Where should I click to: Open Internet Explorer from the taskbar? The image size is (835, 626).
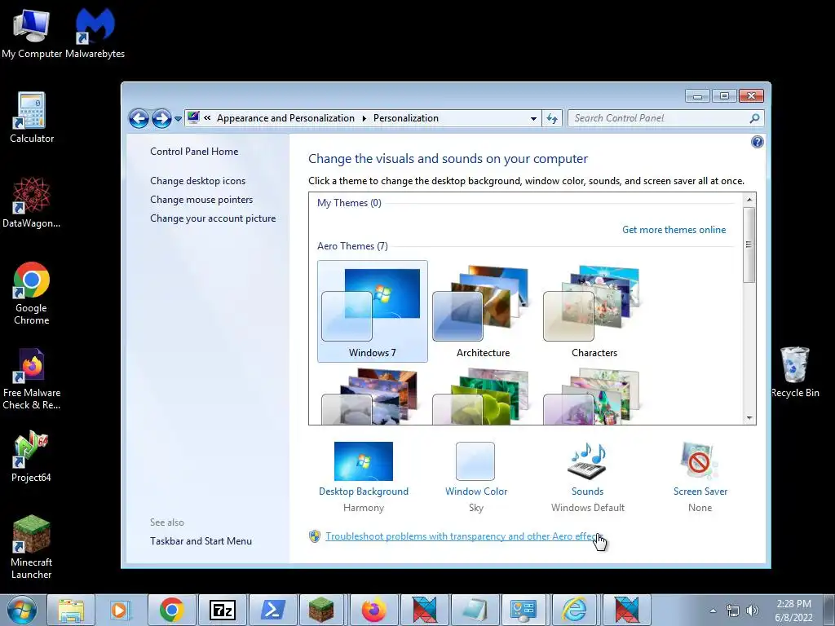pyautogui.click(x=575, y=610)
